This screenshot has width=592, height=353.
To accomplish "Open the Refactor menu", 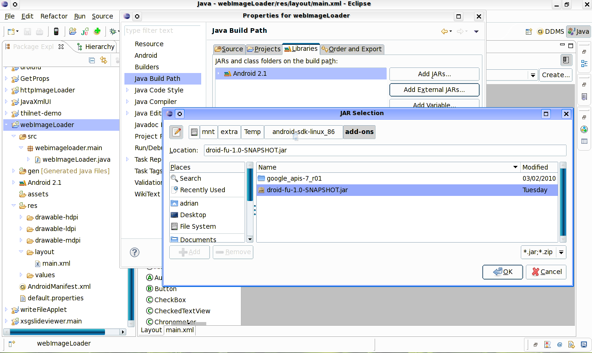I will pos(54,16).
